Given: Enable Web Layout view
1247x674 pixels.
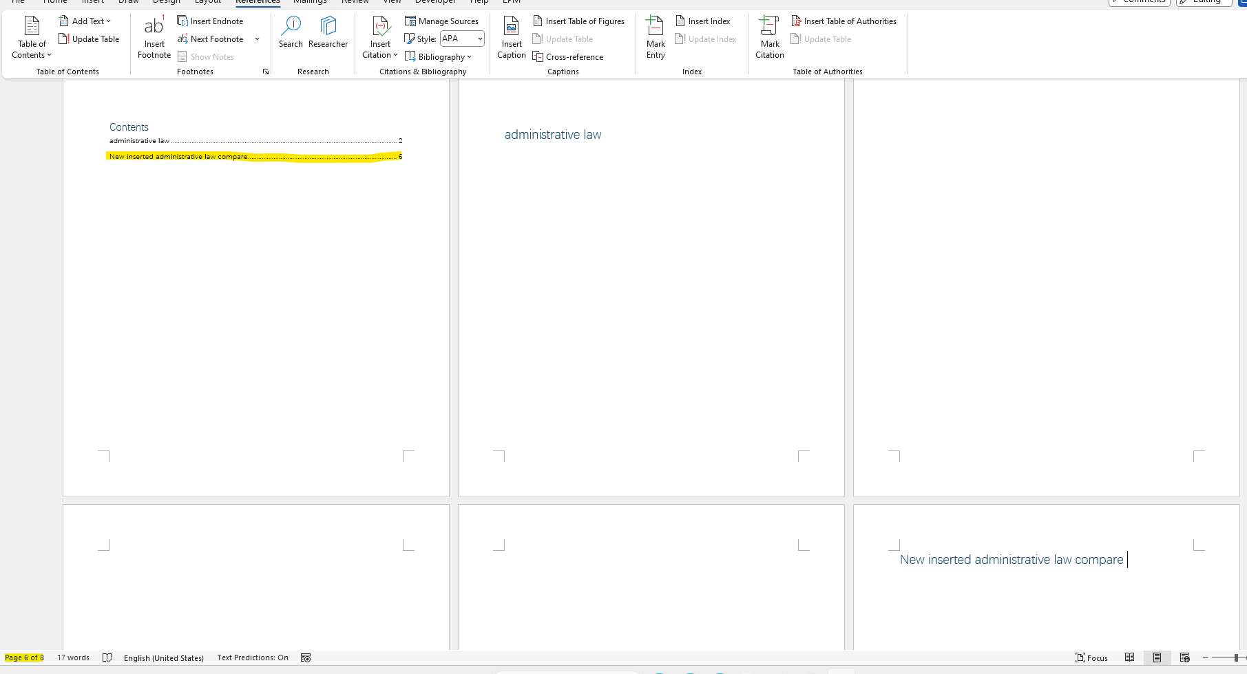Looking at the screenshot, I should tap(1185, 657).
